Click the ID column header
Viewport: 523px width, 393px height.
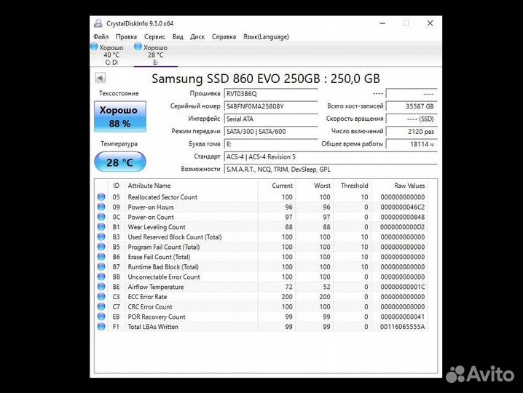(116, 186)
